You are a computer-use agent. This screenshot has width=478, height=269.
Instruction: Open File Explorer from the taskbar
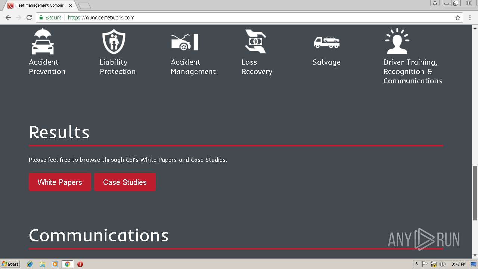click(42, 264)
